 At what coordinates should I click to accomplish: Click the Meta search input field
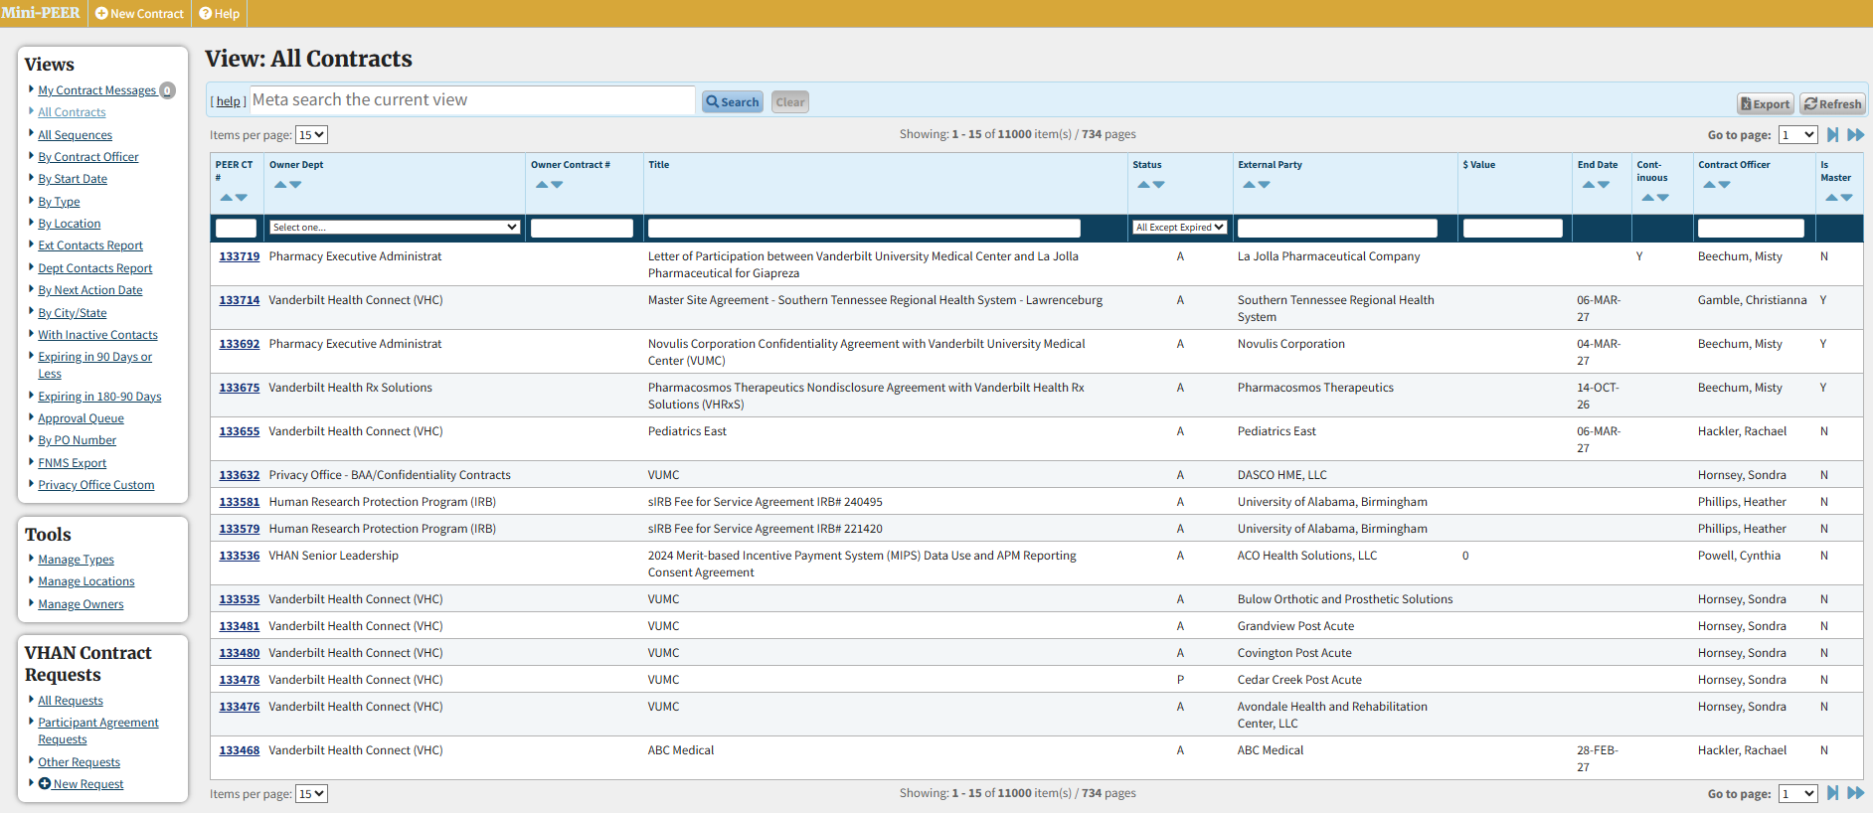[472, 99]
